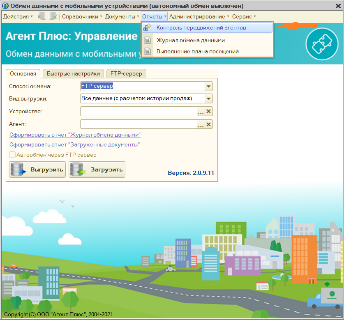Click the Устройство input field
Image resolution: width=344 pixels, height=320 pixels.
(139, 111)
